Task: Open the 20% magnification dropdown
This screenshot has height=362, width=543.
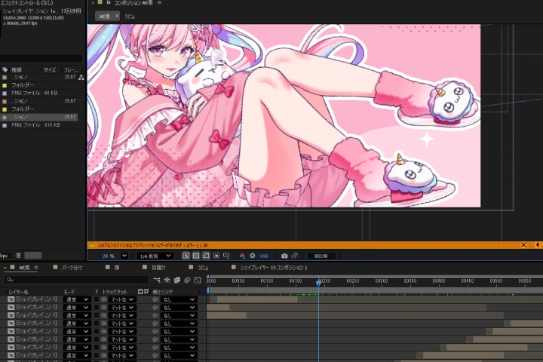Action: click(x=124, y=256)
